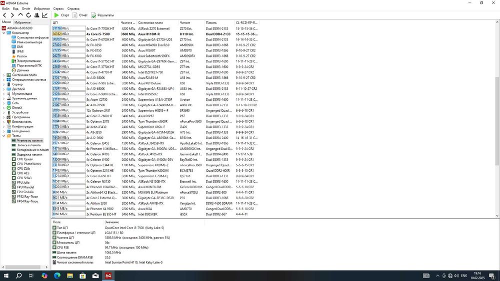Screen dimensions: 500x281
Task: Click the results list scroll-down arrow
Action: [497, 216]
